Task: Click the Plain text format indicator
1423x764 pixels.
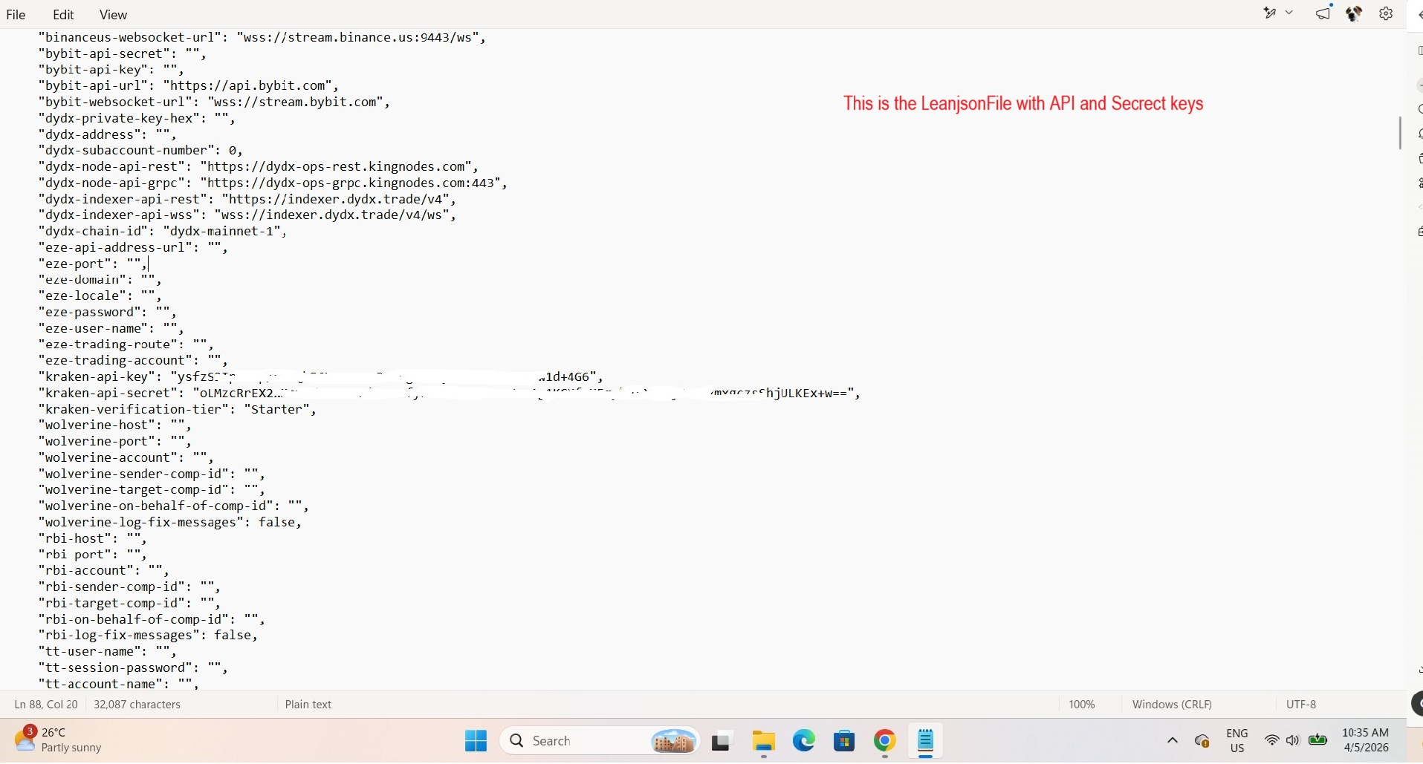Action: coord(308,705)
